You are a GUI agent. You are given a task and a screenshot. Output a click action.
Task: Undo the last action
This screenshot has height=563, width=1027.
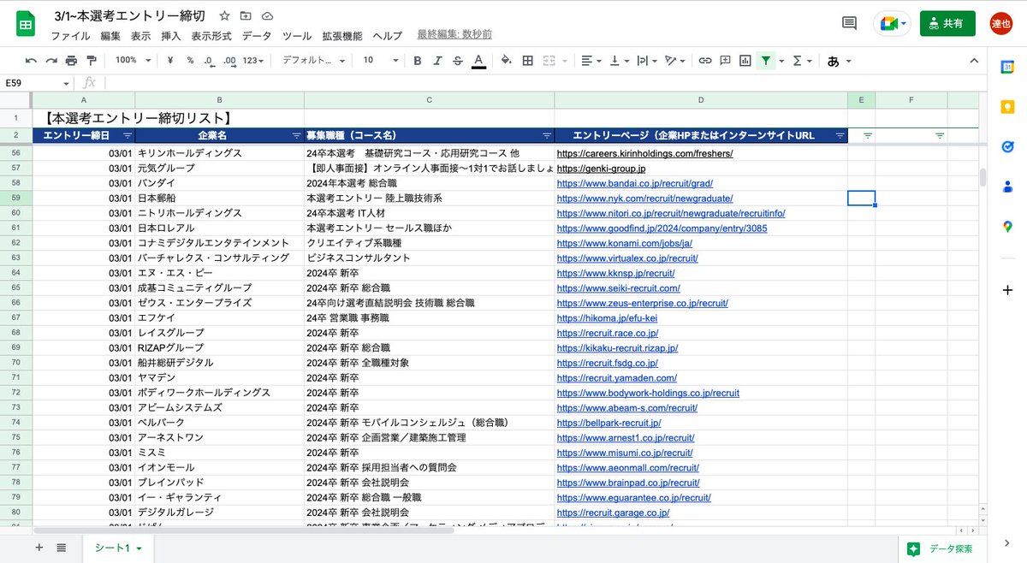[x=32, y=61]
